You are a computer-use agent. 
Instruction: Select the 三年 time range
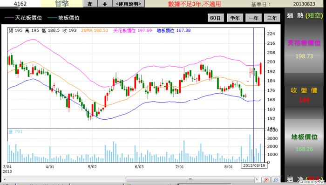[x=272, y=18]
